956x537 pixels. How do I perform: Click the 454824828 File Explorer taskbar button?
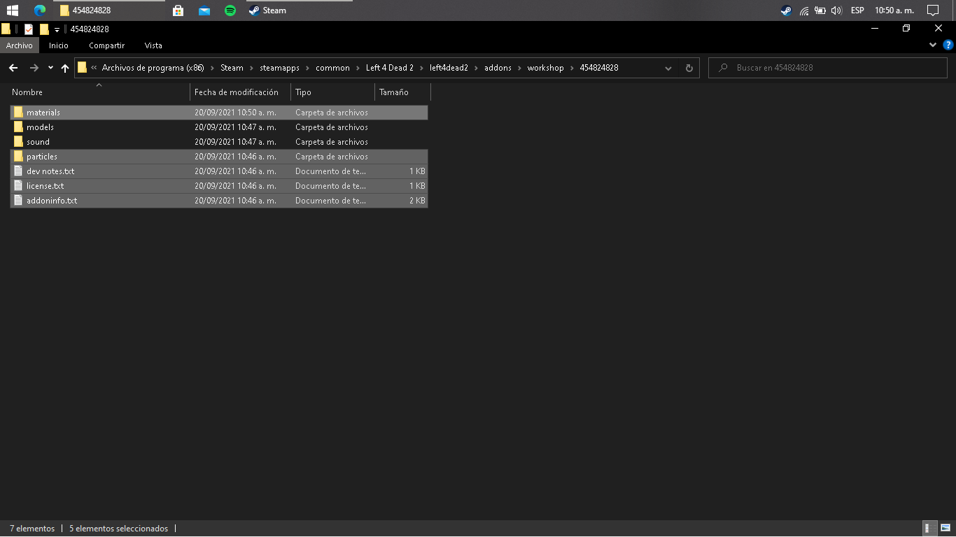(x=111, y=10)
